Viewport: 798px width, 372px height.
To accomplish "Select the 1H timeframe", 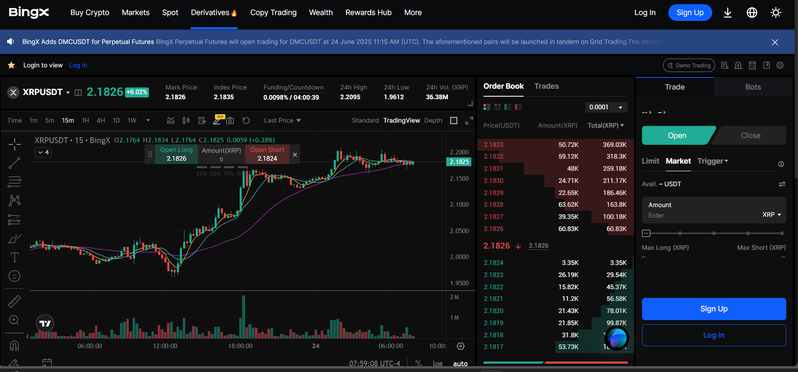I will [85, 121].
